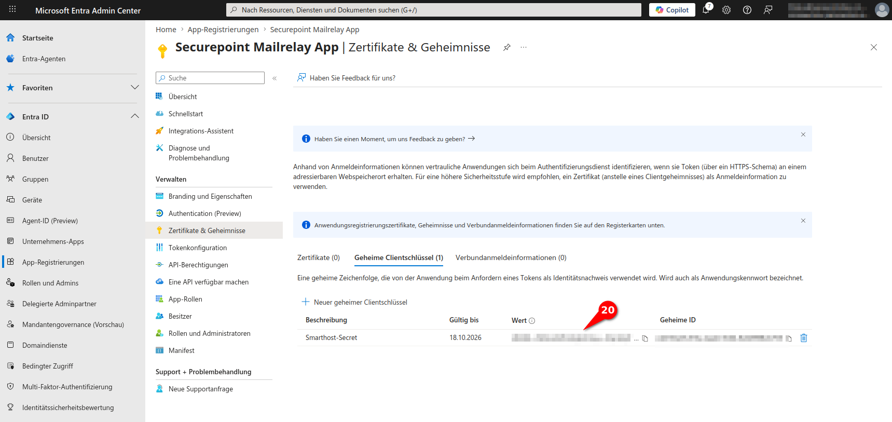Copy the secret value to clipboard
Viewport: 892px width, 422px height.
tap(645, 338)
